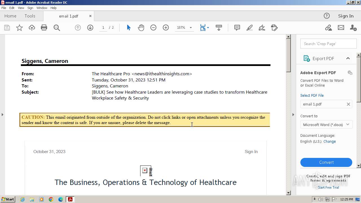Click sender address news@ithealthinsights.com
The image size is (361, 203).
(162, 74)
